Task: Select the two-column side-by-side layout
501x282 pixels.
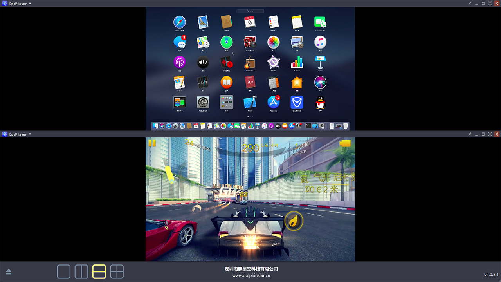Action: click(x=81, y=271)
